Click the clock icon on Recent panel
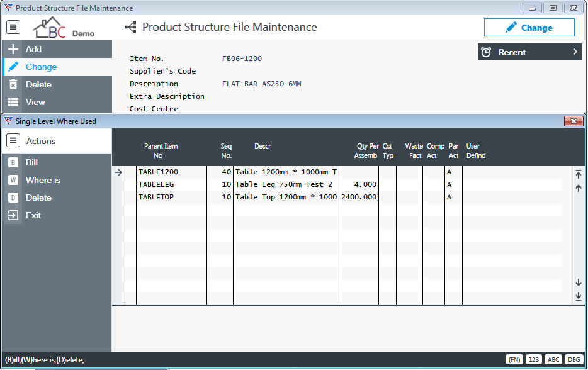Screen dimensions: 588x370 (486, 52)
